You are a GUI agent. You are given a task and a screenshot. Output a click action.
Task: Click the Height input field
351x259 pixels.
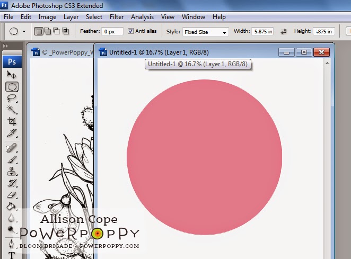pyautogui.click(x=324, y=31)
